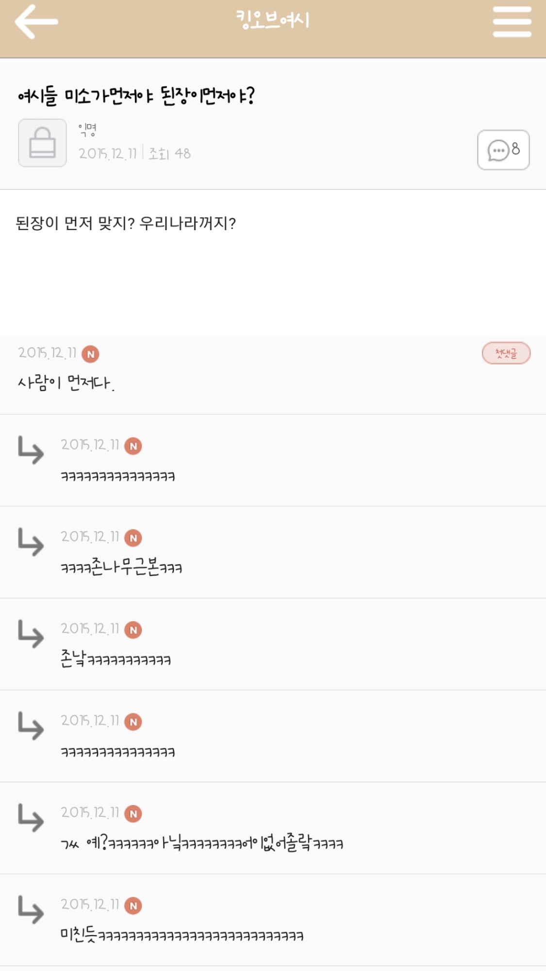Image resolution: width=546 pixels, height=971 pixels.
Task: Open the hamburger menu
Action: pyautogui.click(x=512, y=22)
